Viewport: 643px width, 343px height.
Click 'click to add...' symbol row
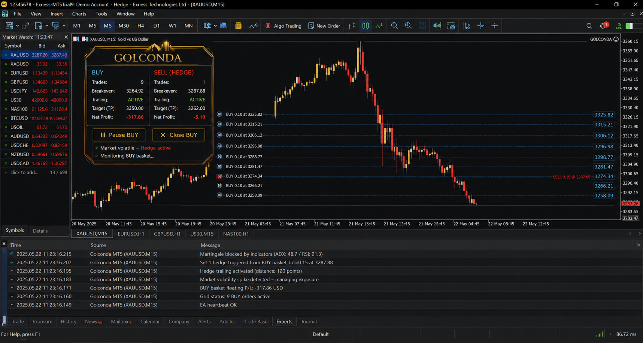point(35,172)
